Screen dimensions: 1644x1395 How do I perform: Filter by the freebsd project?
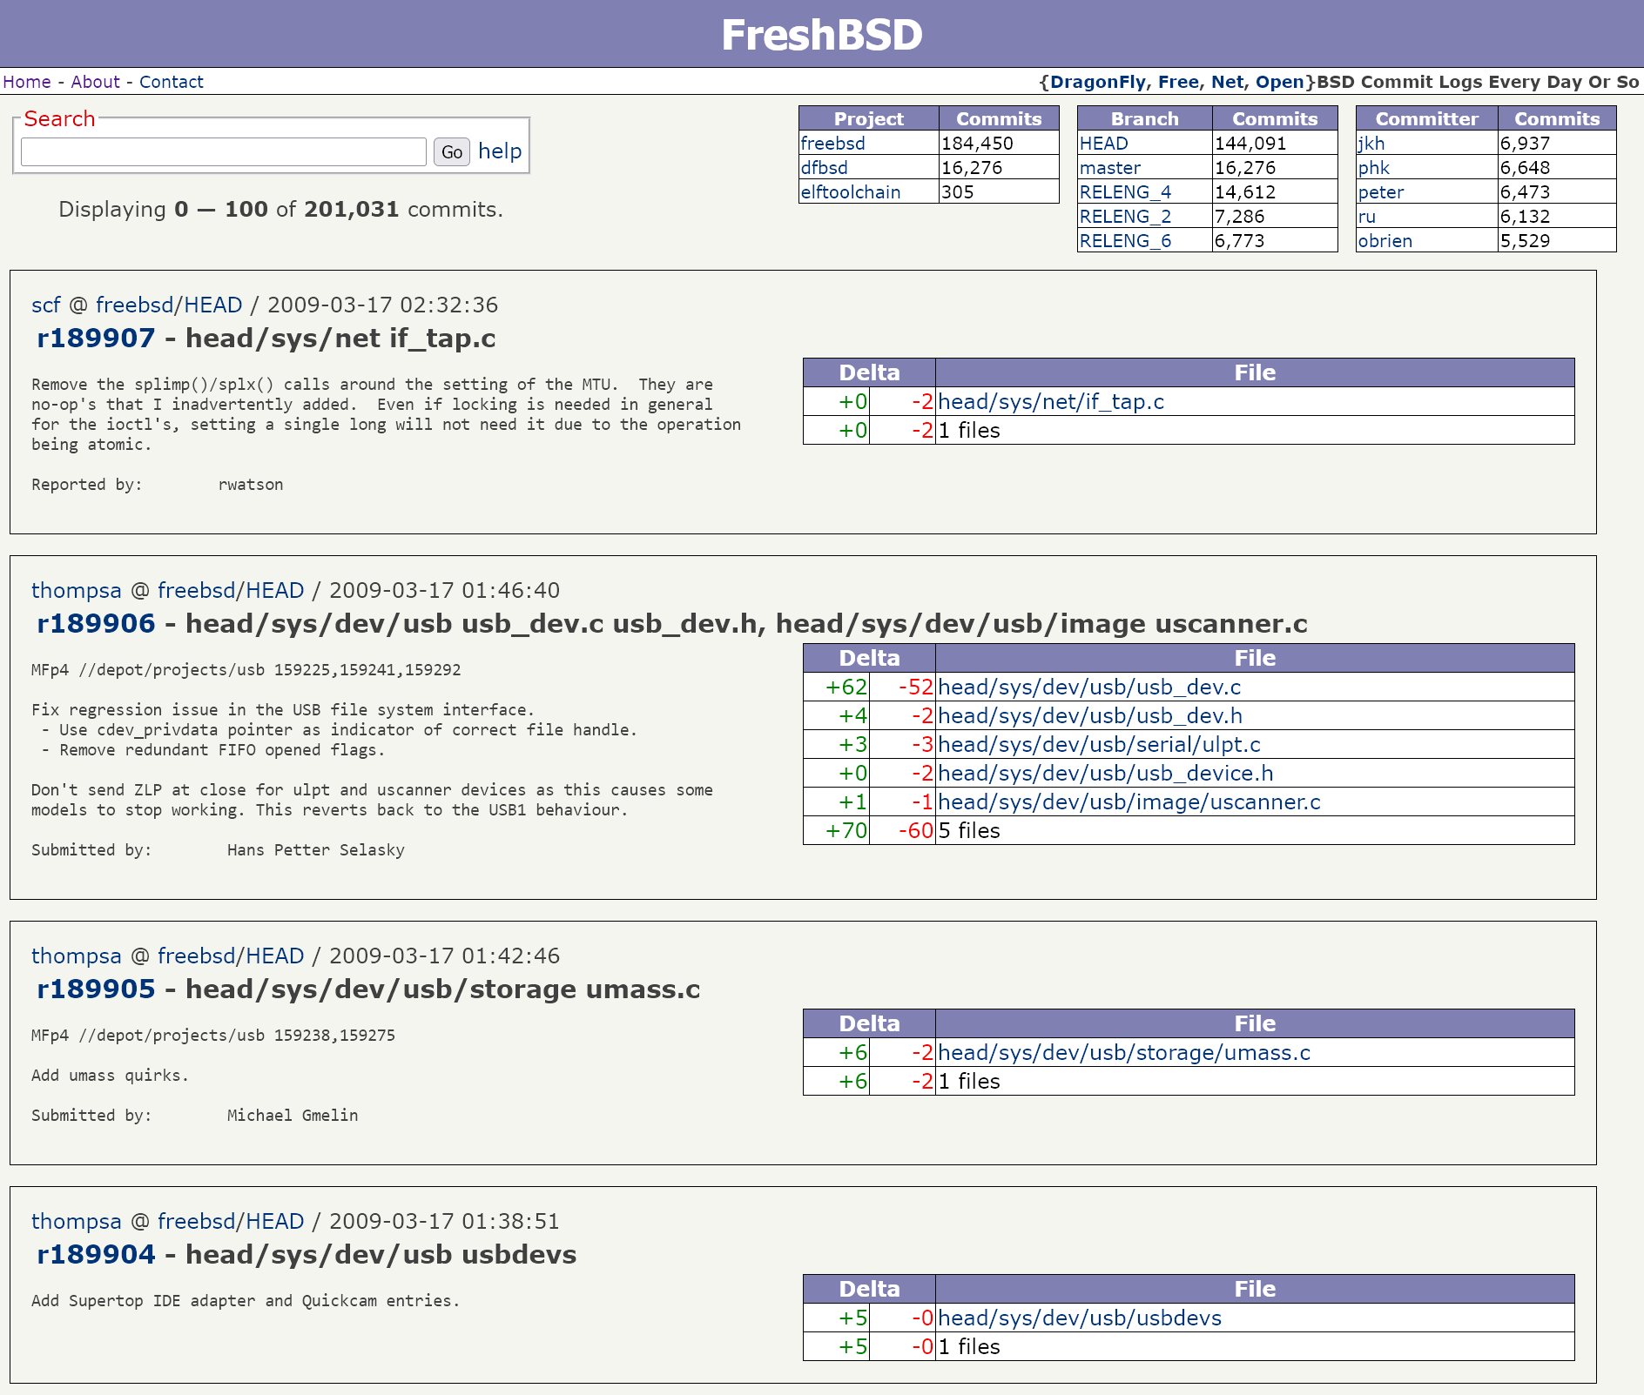pos(832,144)
